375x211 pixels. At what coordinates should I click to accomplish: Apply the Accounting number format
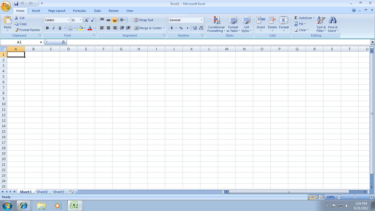[172, 28]
